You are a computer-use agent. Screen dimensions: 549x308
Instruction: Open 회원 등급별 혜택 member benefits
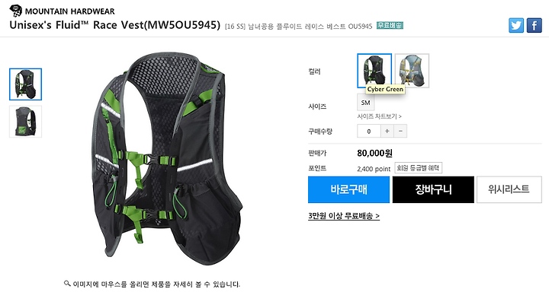click(x=418, y=168)
